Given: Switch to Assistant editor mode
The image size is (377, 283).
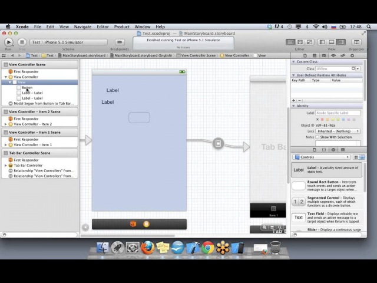Looking at the screenshot, I should (x=300, y=42).
